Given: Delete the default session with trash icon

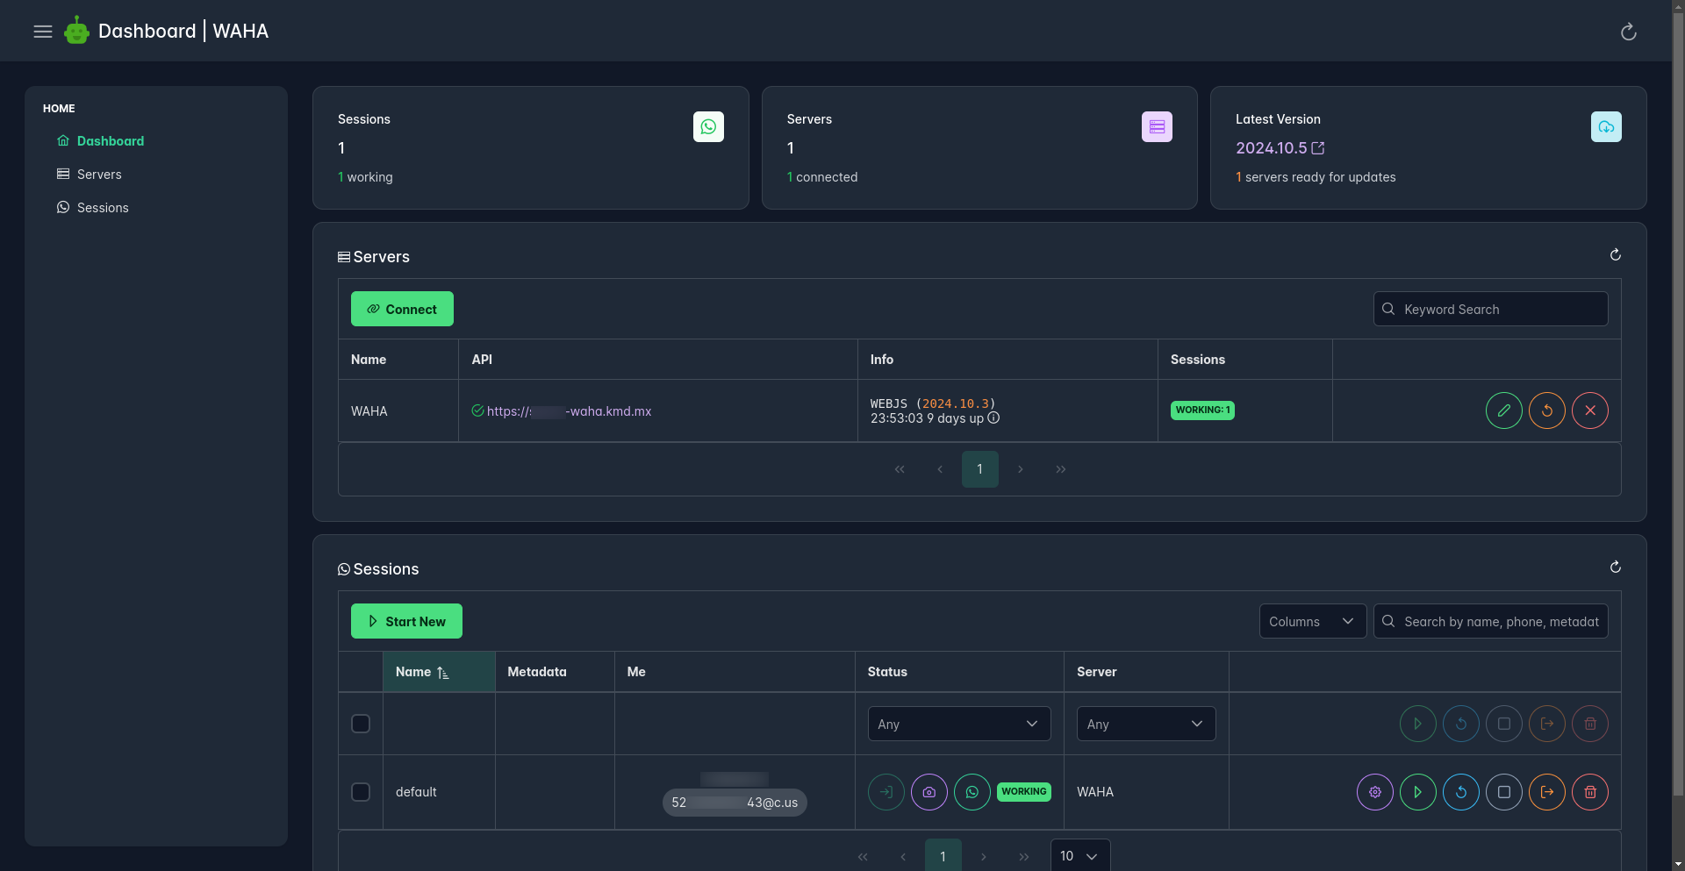Looking at the screenshot, I should pyautogui.click(x=1589, y=792).
